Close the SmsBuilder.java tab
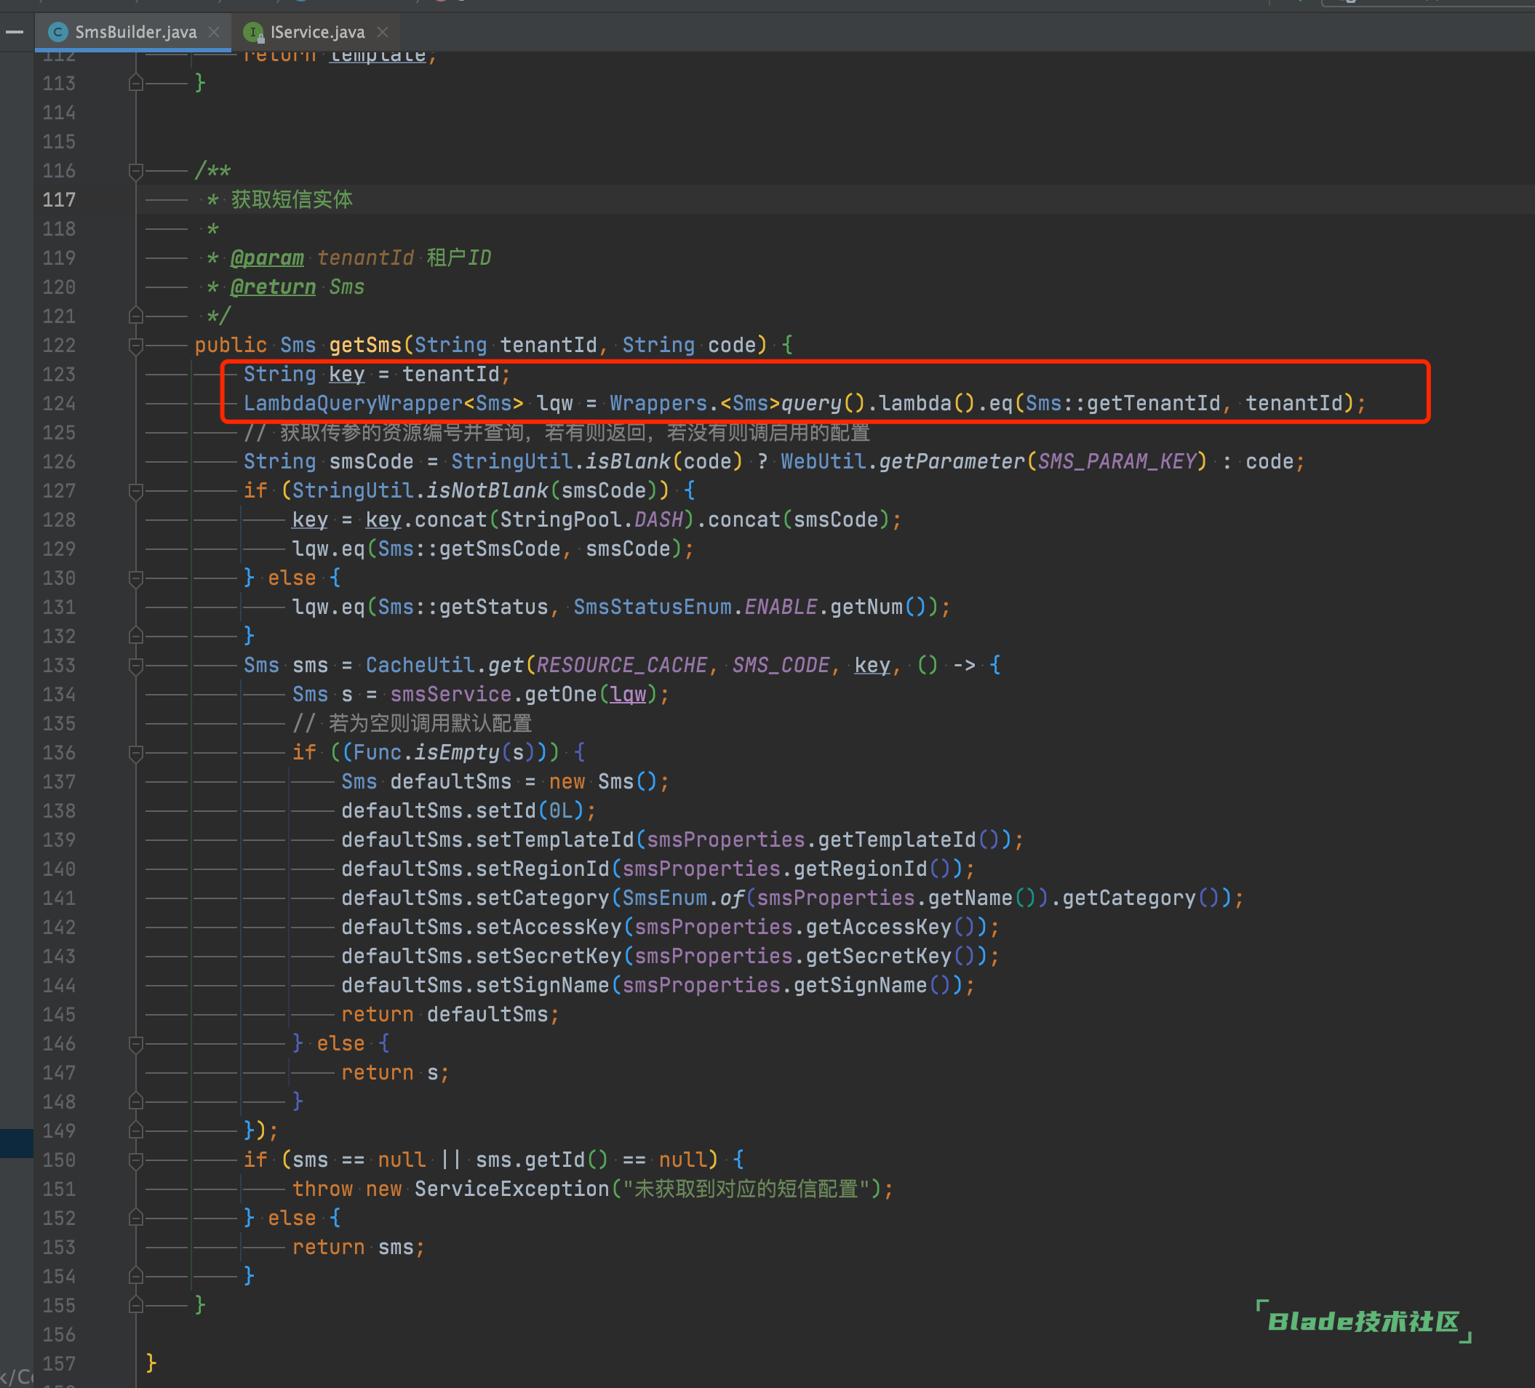Image resolution: width=1535 pixels, height=1388 pixels. (214, 32)
